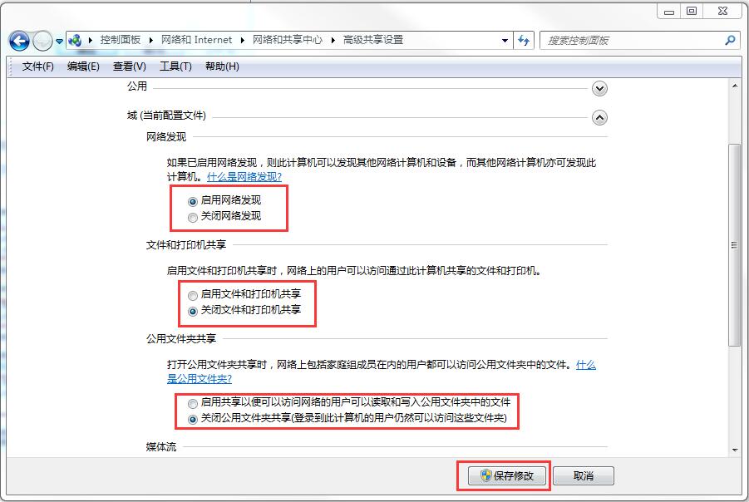Refresh the page with the refresh icon
Viewport: 749px width, 502px height.
click(524, 41)
